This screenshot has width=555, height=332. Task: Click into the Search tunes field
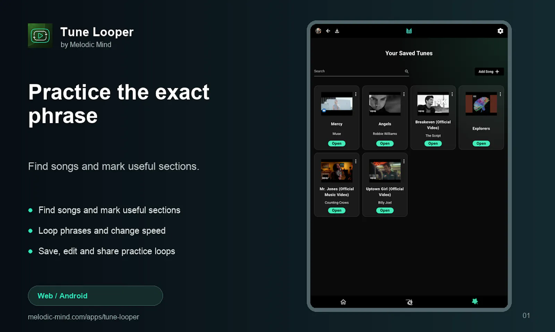point(361,71)
